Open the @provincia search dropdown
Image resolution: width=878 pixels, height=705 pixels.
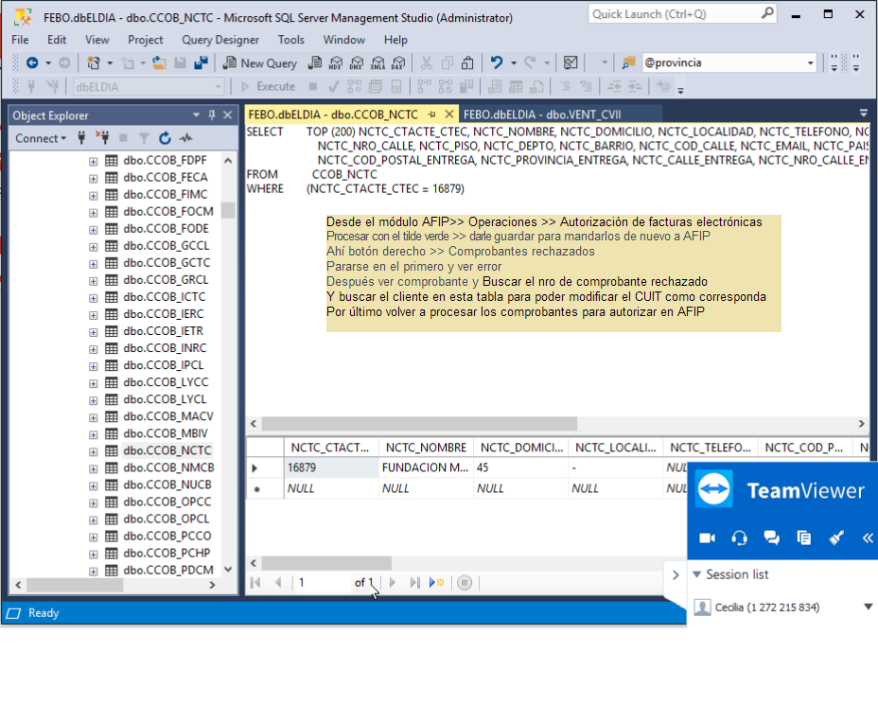[x=811, y=63]
